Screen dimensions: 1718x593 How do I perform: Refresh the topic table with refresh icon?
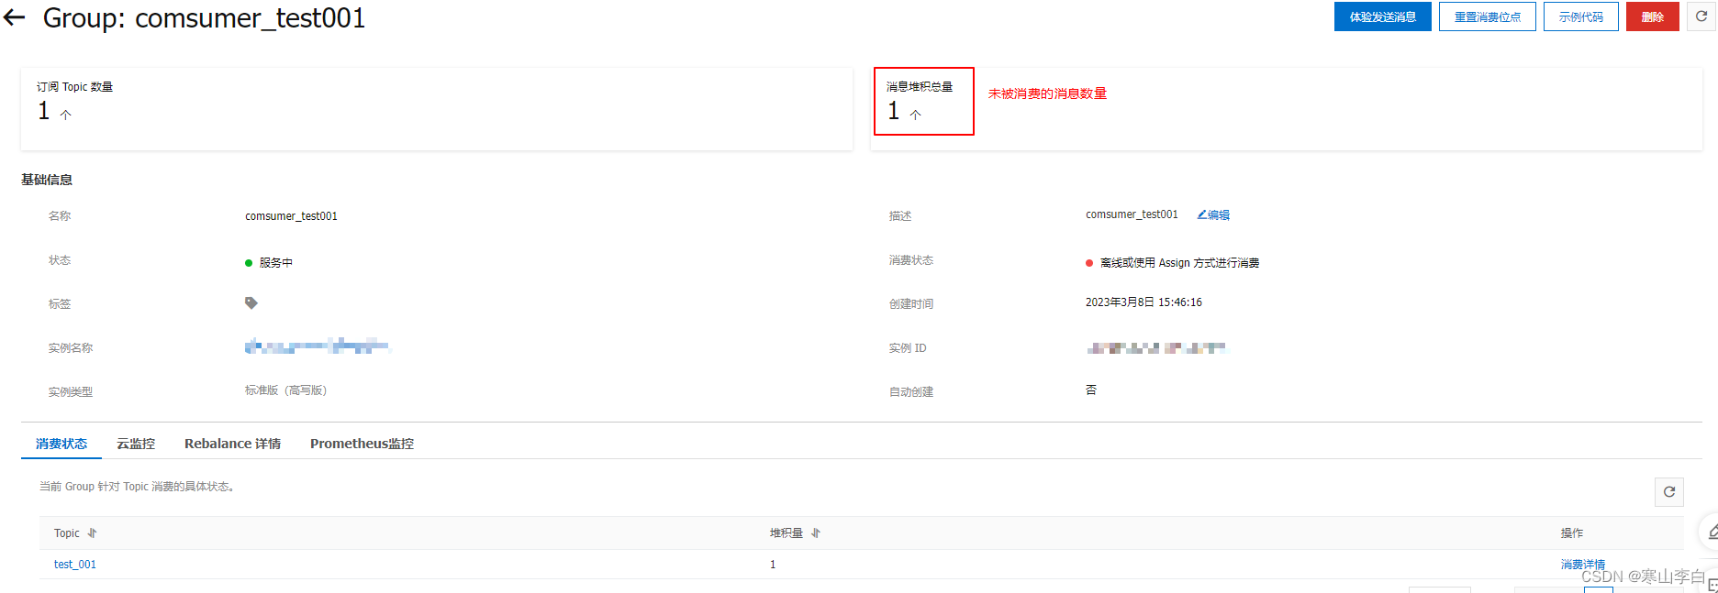(1669, 492)
